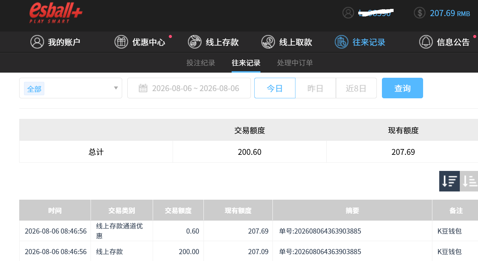478x261 pixels.
Task: Click the 时间 column header
Action: 55,210
